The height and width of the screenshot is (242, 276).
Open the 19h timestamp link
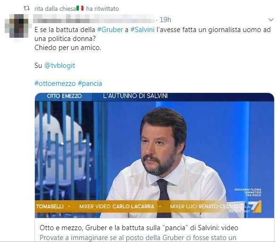click(x=165, y=20)
